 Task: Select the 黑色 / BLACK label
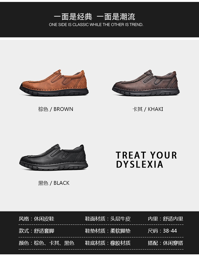click(54, 183)
